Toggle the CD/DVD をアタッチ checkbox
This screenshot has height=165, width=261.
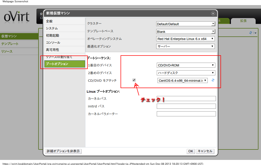(x=134, y=80)
